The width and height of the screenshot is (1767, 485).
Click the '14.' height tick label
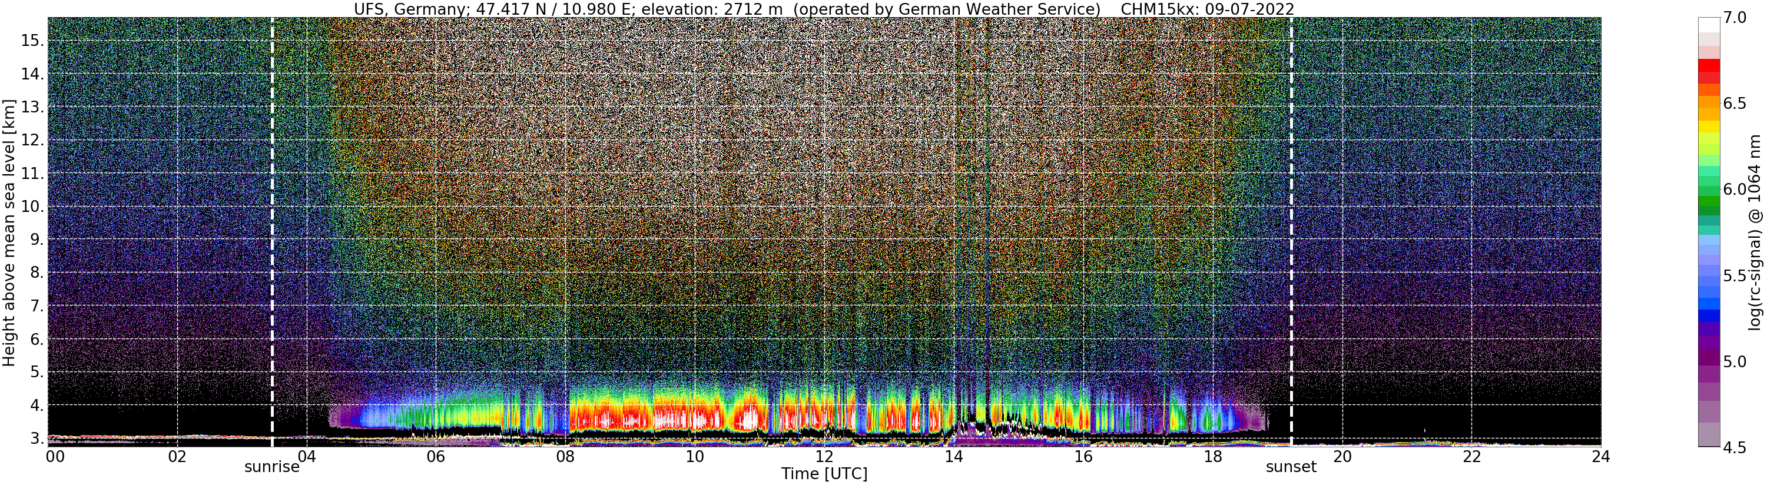point(32,74)
